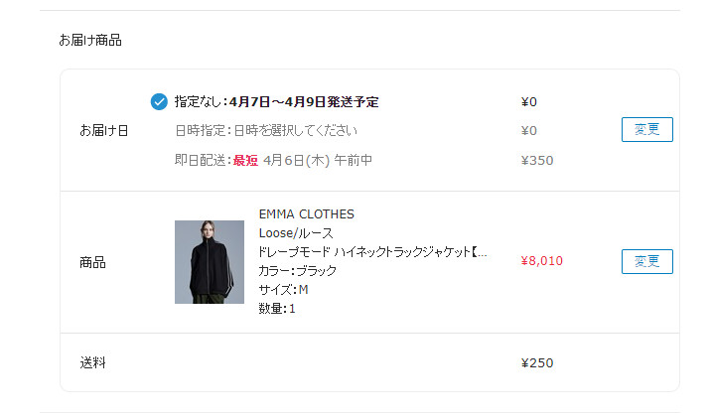The width and height of the screenshot is (710, 418).
Task: Click the カラー:ブラック color text
Action: 298,271
